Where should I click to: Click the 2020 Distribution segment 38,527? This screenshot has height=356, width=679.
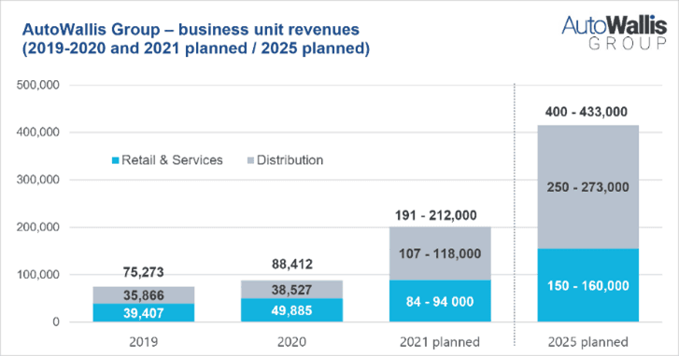coord(291,290)
